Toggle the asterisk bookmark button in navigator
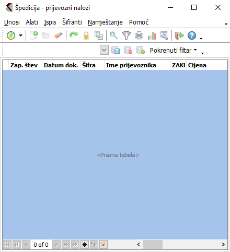 pos(85,245)
